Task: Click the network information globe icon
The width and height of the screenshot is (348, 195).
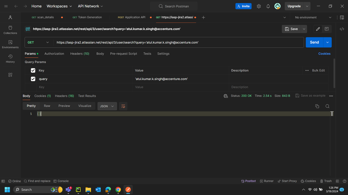Action: tap(226, 96)
